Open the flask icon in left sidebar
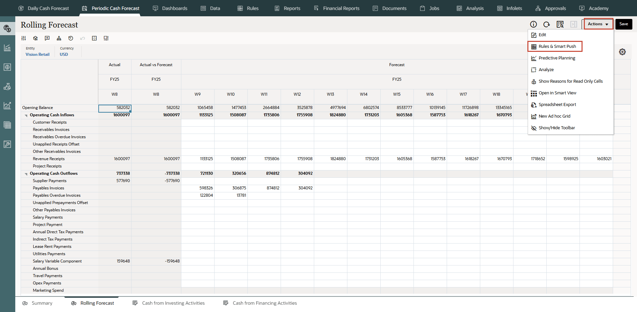Viewport: 637px width, 312px height. 7,86
